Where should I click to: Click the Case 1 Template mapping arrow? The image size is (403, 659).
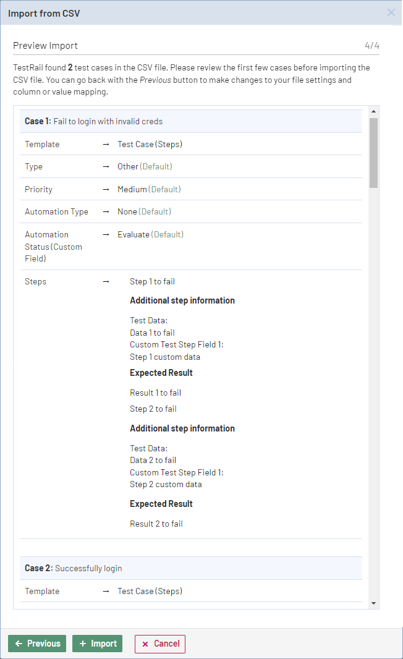[x=106, y=145]
